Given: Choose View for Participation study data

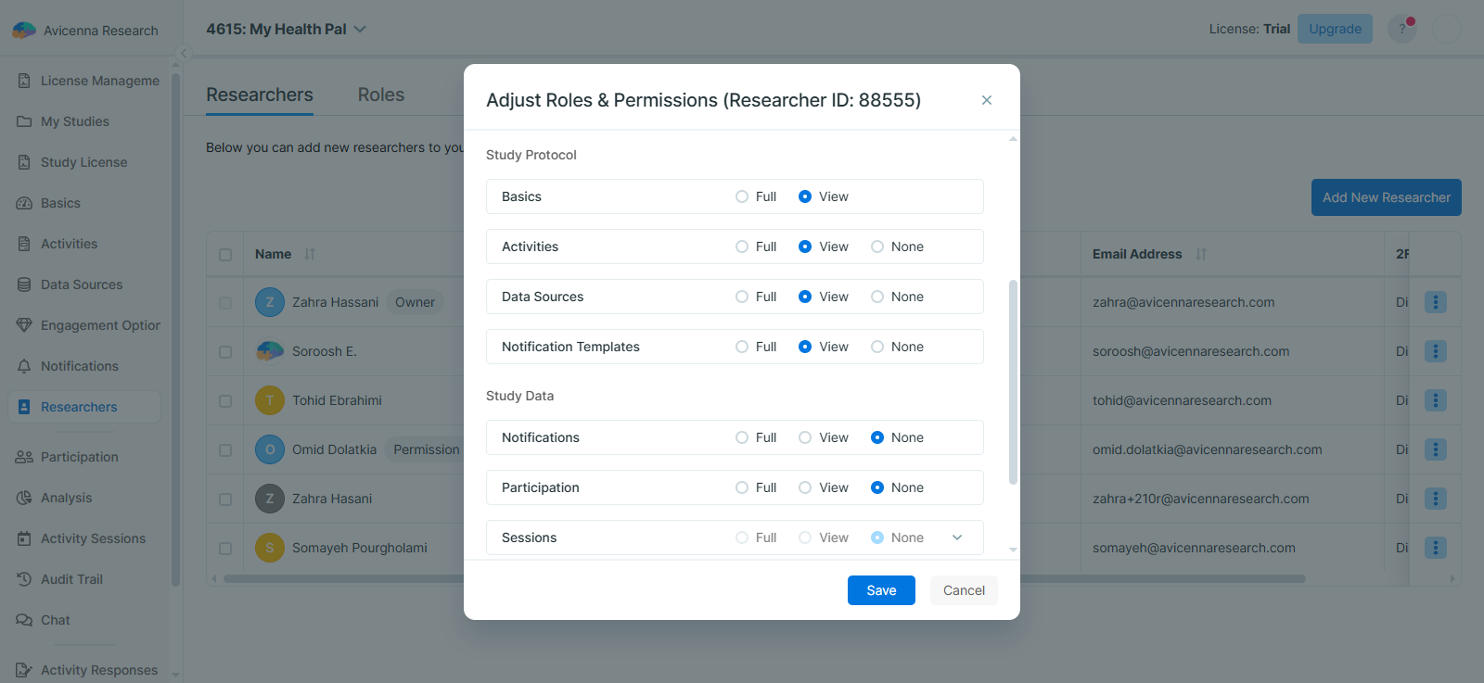Looking at the screenshot, I should click(x=805, y=487).
